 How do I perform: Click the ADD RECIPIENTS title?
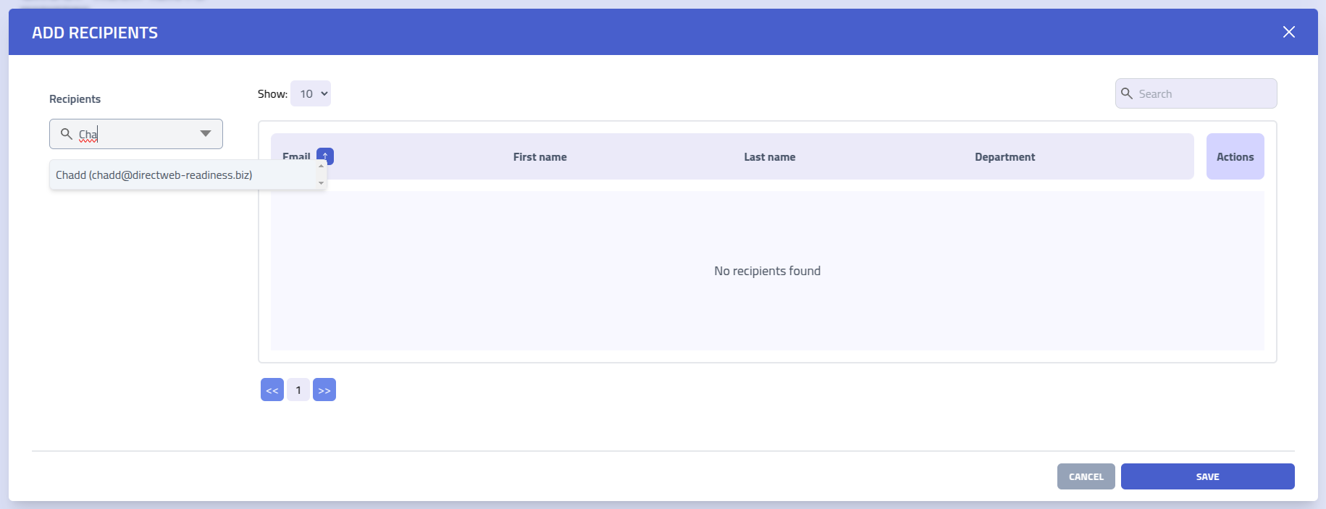(x=95, y=33)
